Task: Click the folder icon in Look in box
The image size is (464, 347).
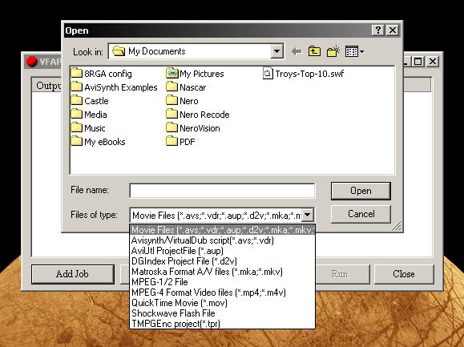Action: pos(119,51)
